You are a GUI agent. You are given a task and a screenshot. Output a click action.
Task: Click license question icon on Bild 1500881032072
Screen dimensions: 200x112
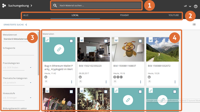(x=149, y=77)
